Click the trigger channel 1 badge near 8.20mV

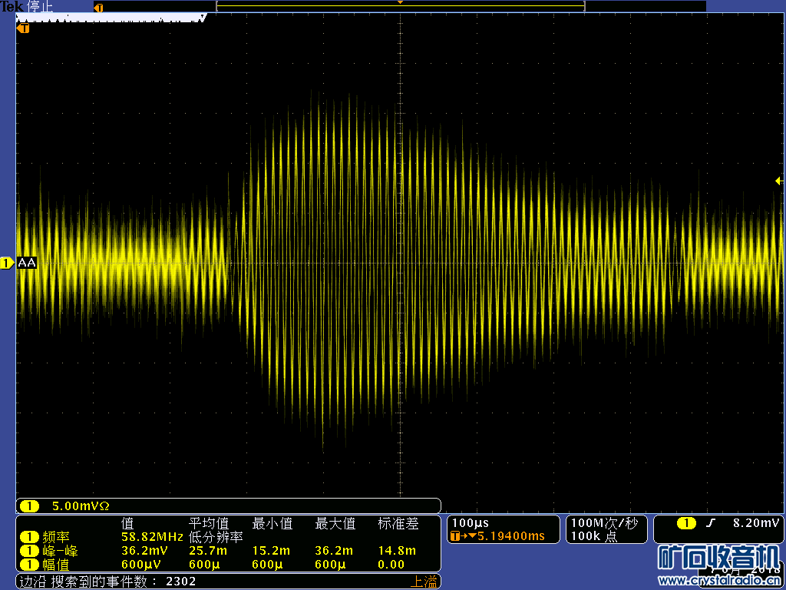686,524
